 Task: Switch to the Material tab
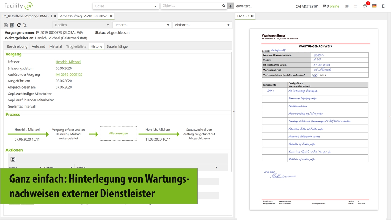[56, 46]
